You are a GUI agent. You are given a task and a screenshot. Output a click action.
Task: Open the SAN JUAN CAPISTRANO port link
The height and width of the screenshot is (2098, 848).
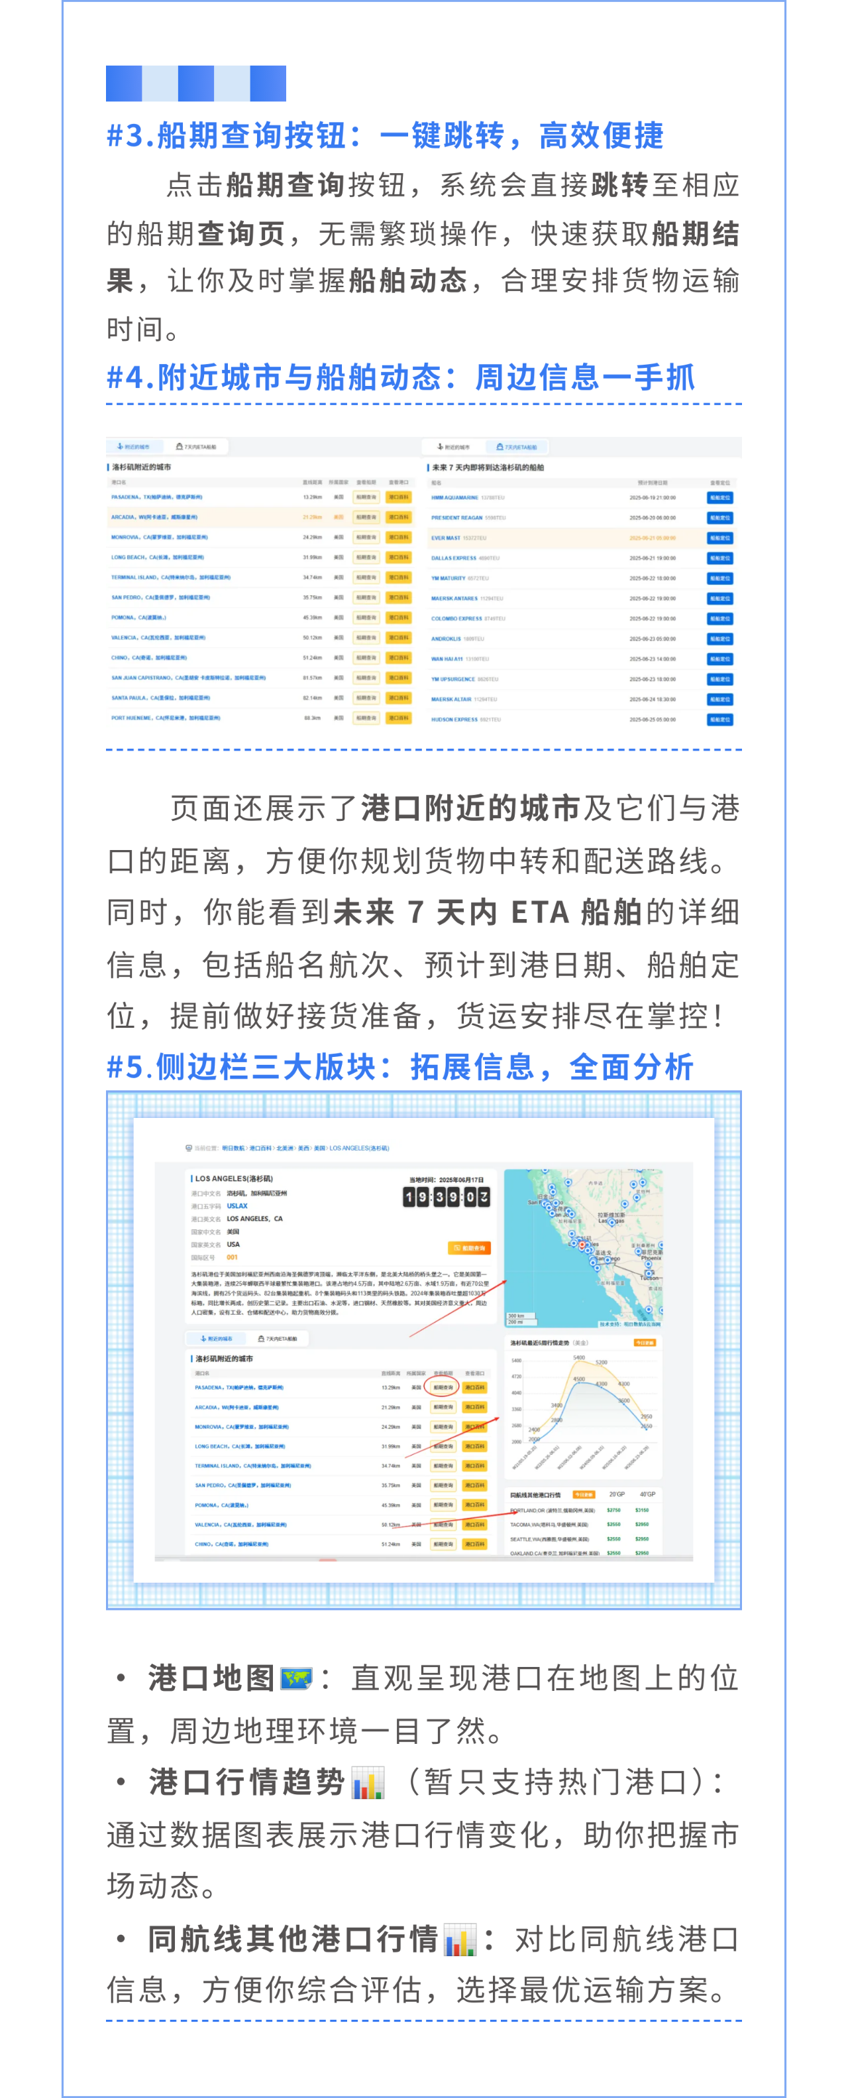point(188,678)
